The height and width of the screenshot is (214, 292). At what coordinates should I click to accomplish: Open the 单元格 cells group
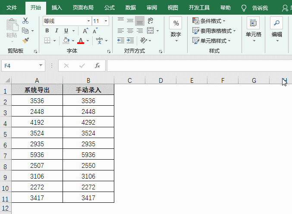click(253, 30)
